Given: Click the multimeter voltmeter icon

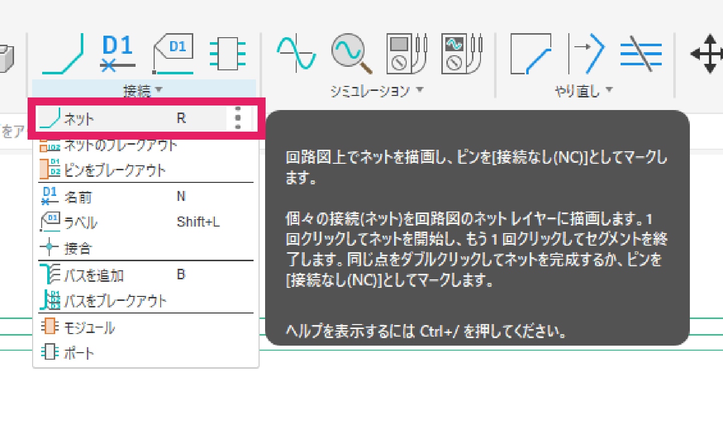Looking at the screenshot, I should pos(407,54).
